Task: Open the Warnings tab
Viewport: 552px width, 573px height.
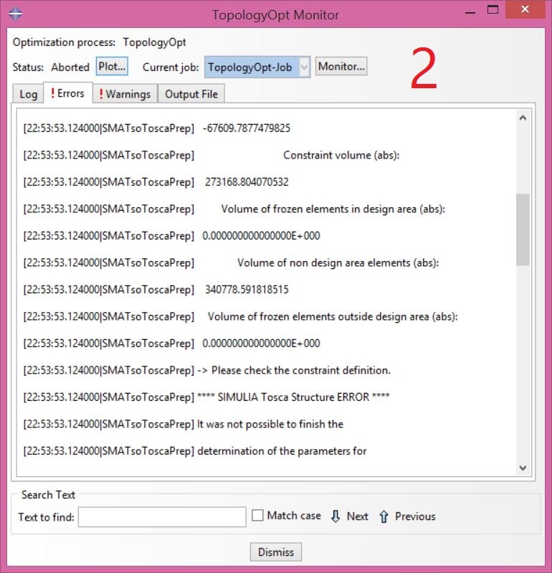Action: pyautogui.click(x=125, y=94)
